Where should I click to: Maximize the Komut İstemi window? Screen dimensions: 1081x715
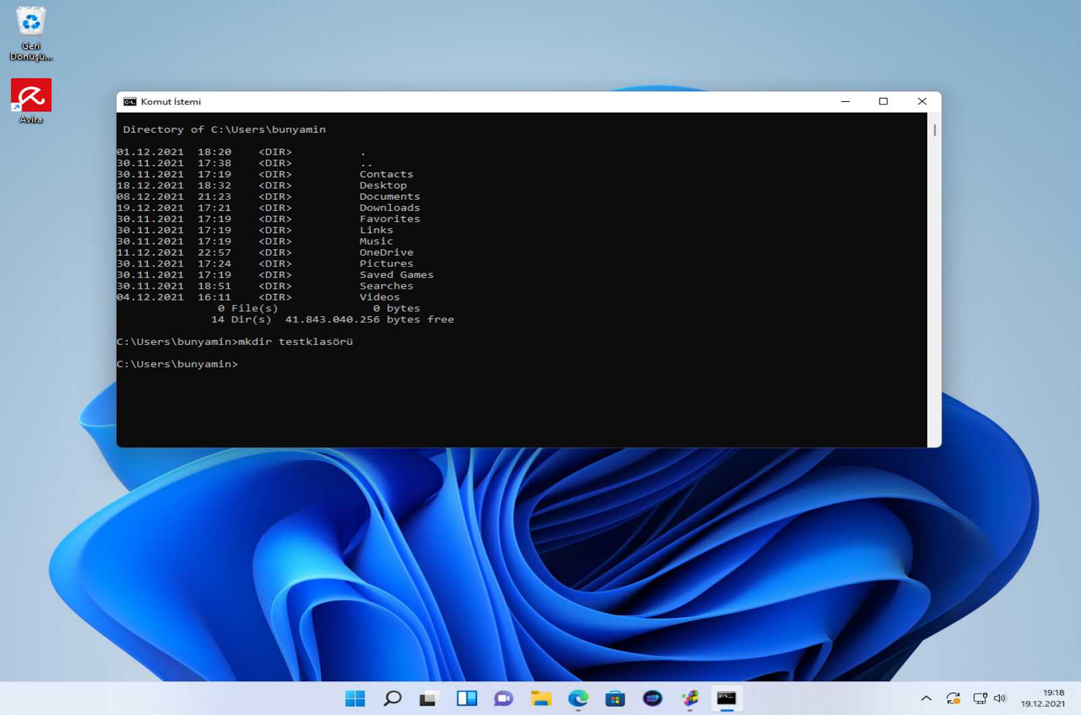[x=883, y=101]
